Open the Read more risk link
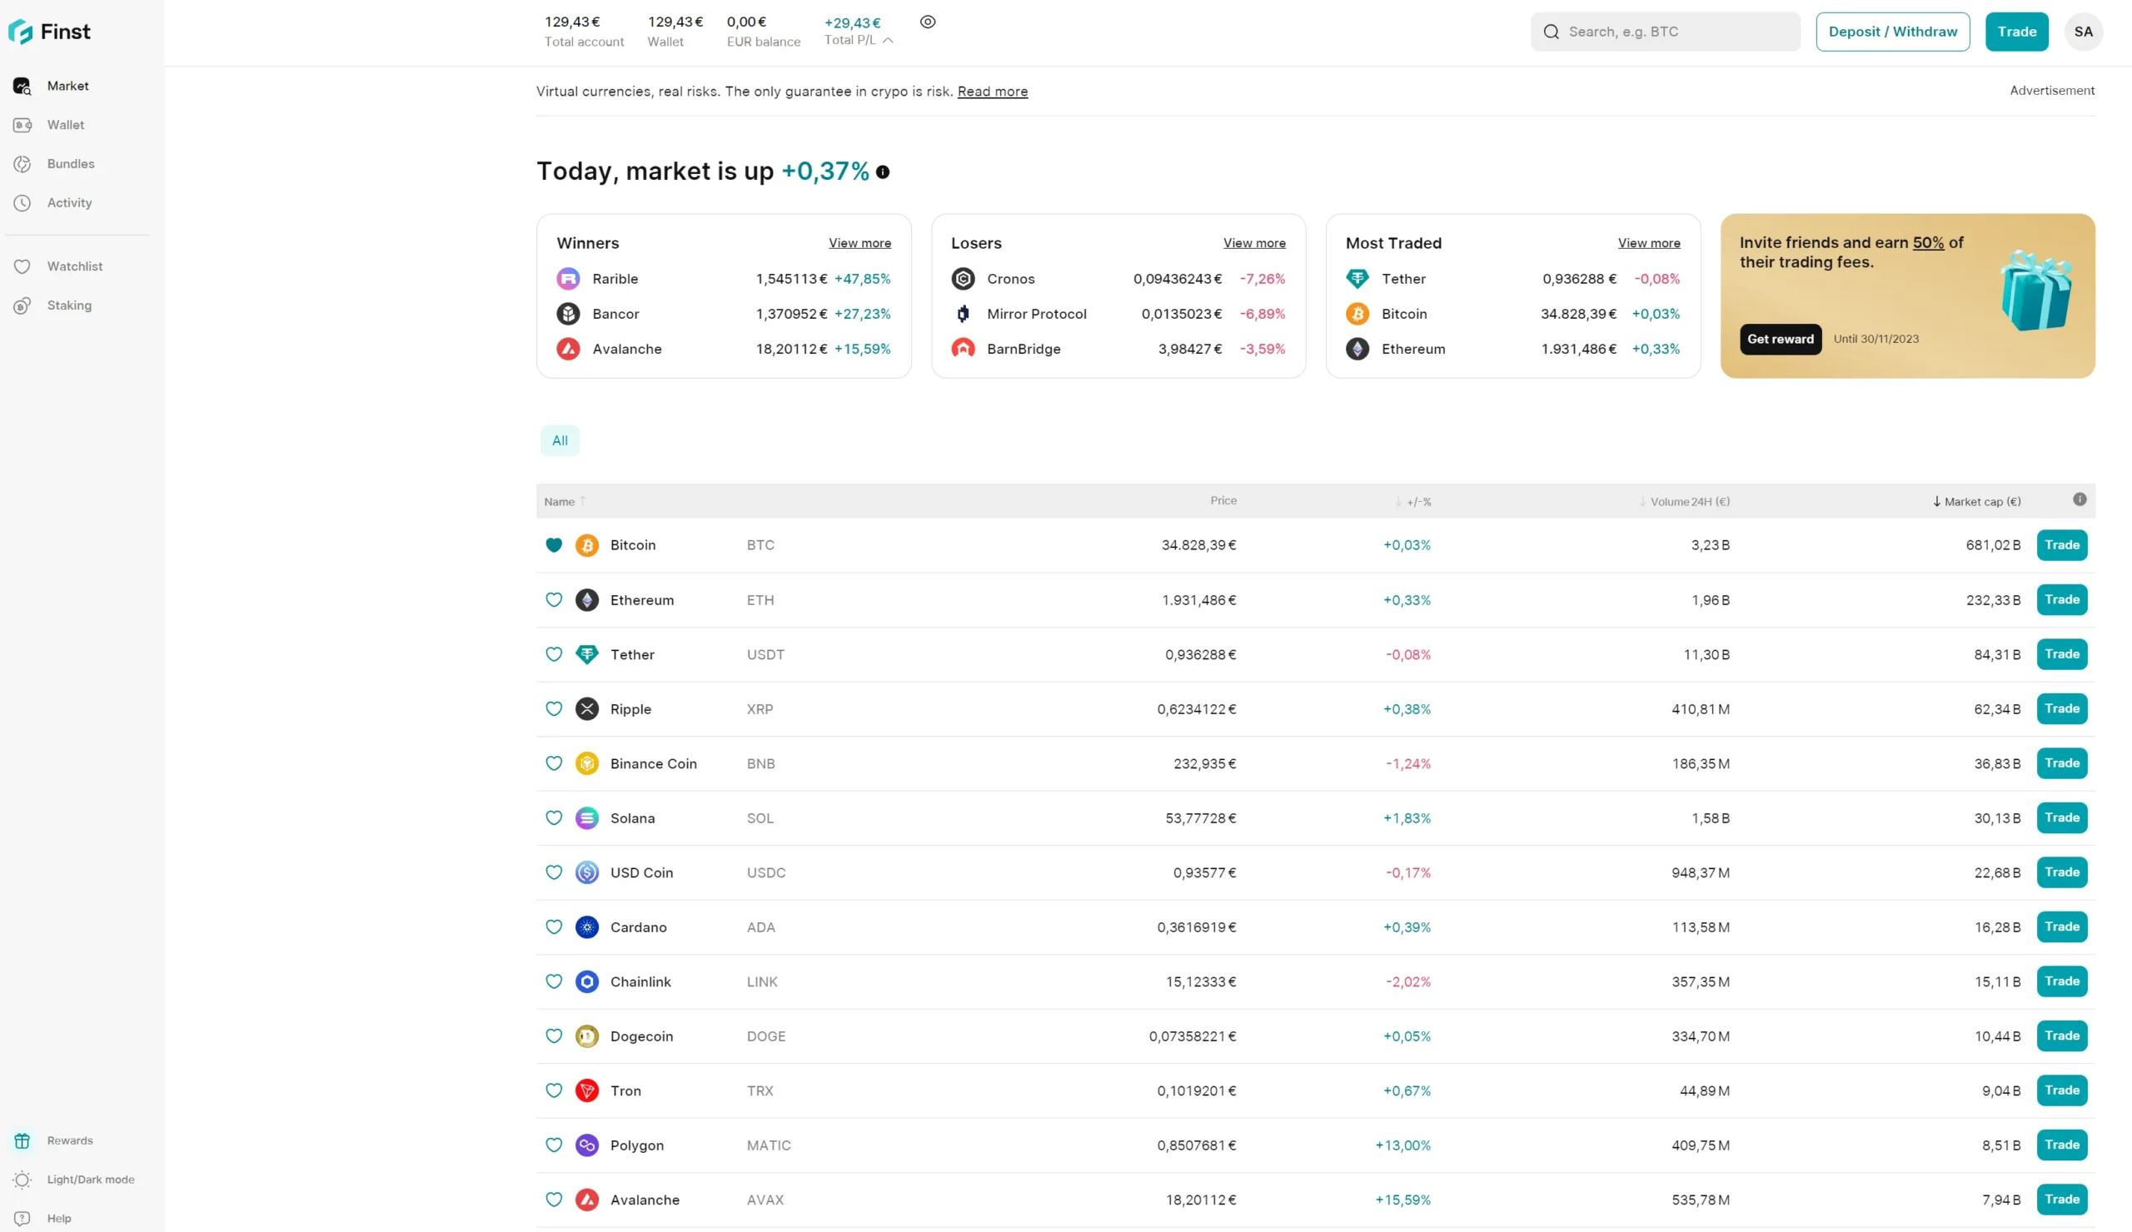 (993, 92)
